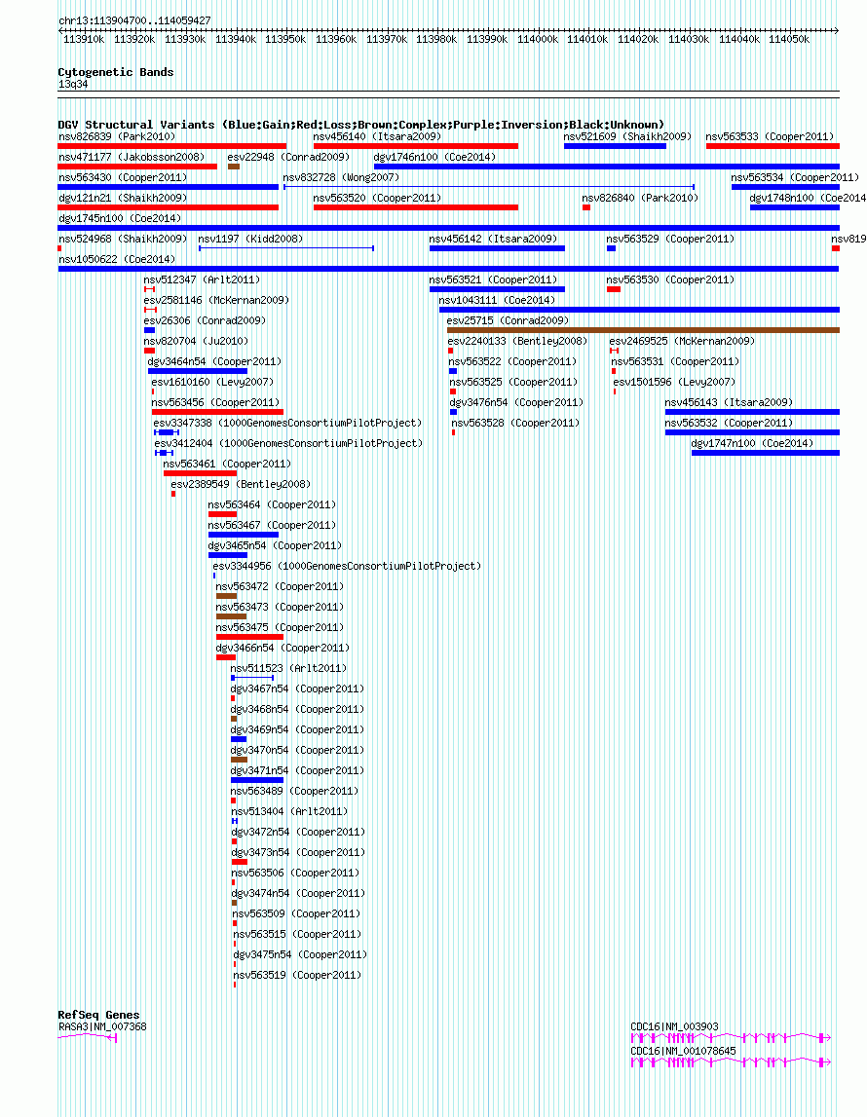Select nsv511523 (Arlt2011) label
Screen dimensions: 867x1117
point(288,669)
